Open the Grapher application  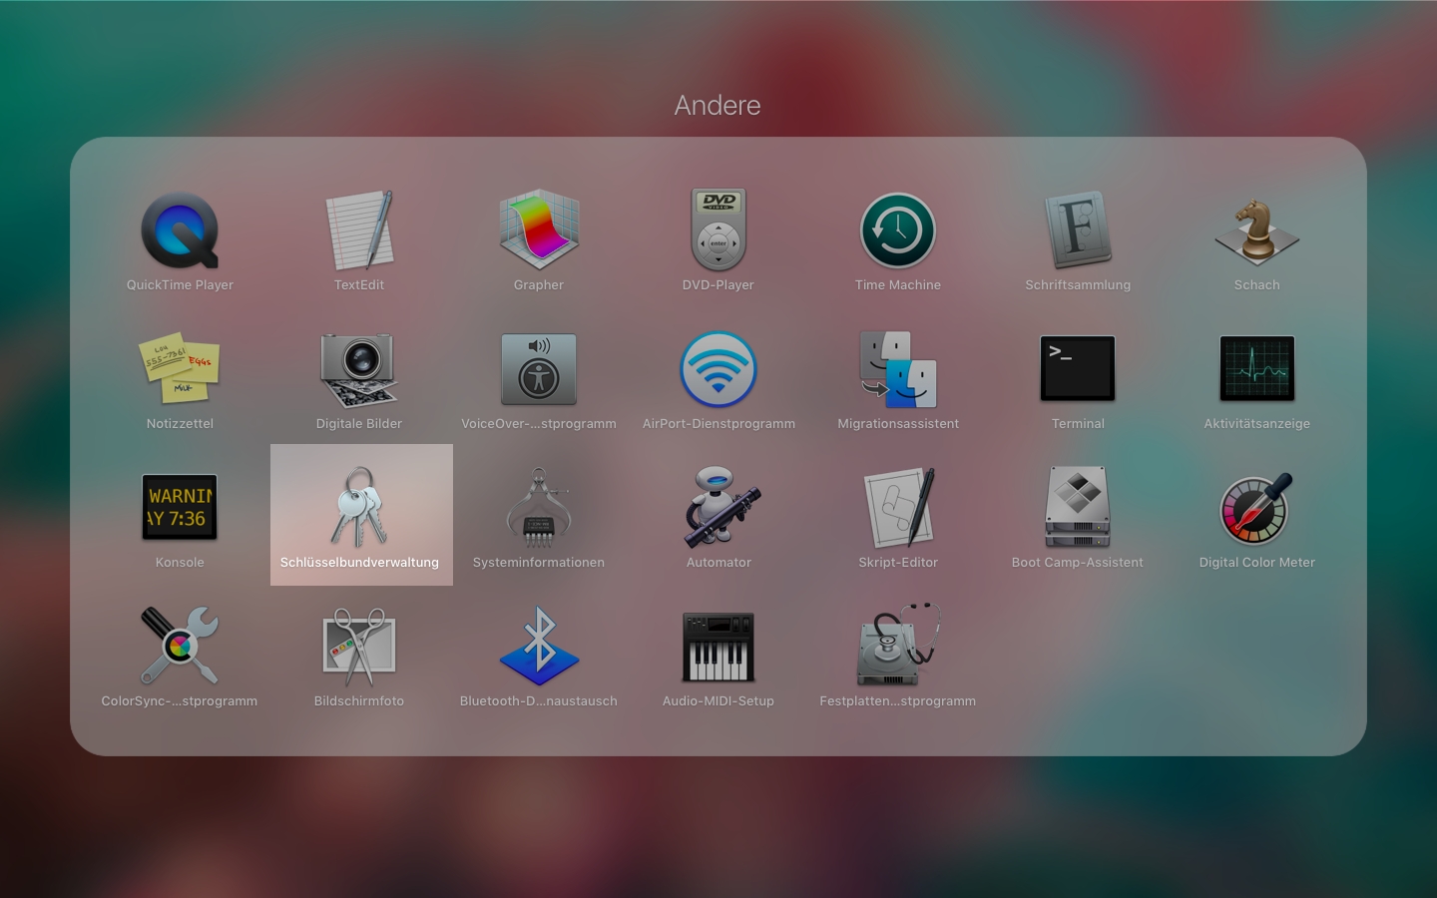[539, 231]
